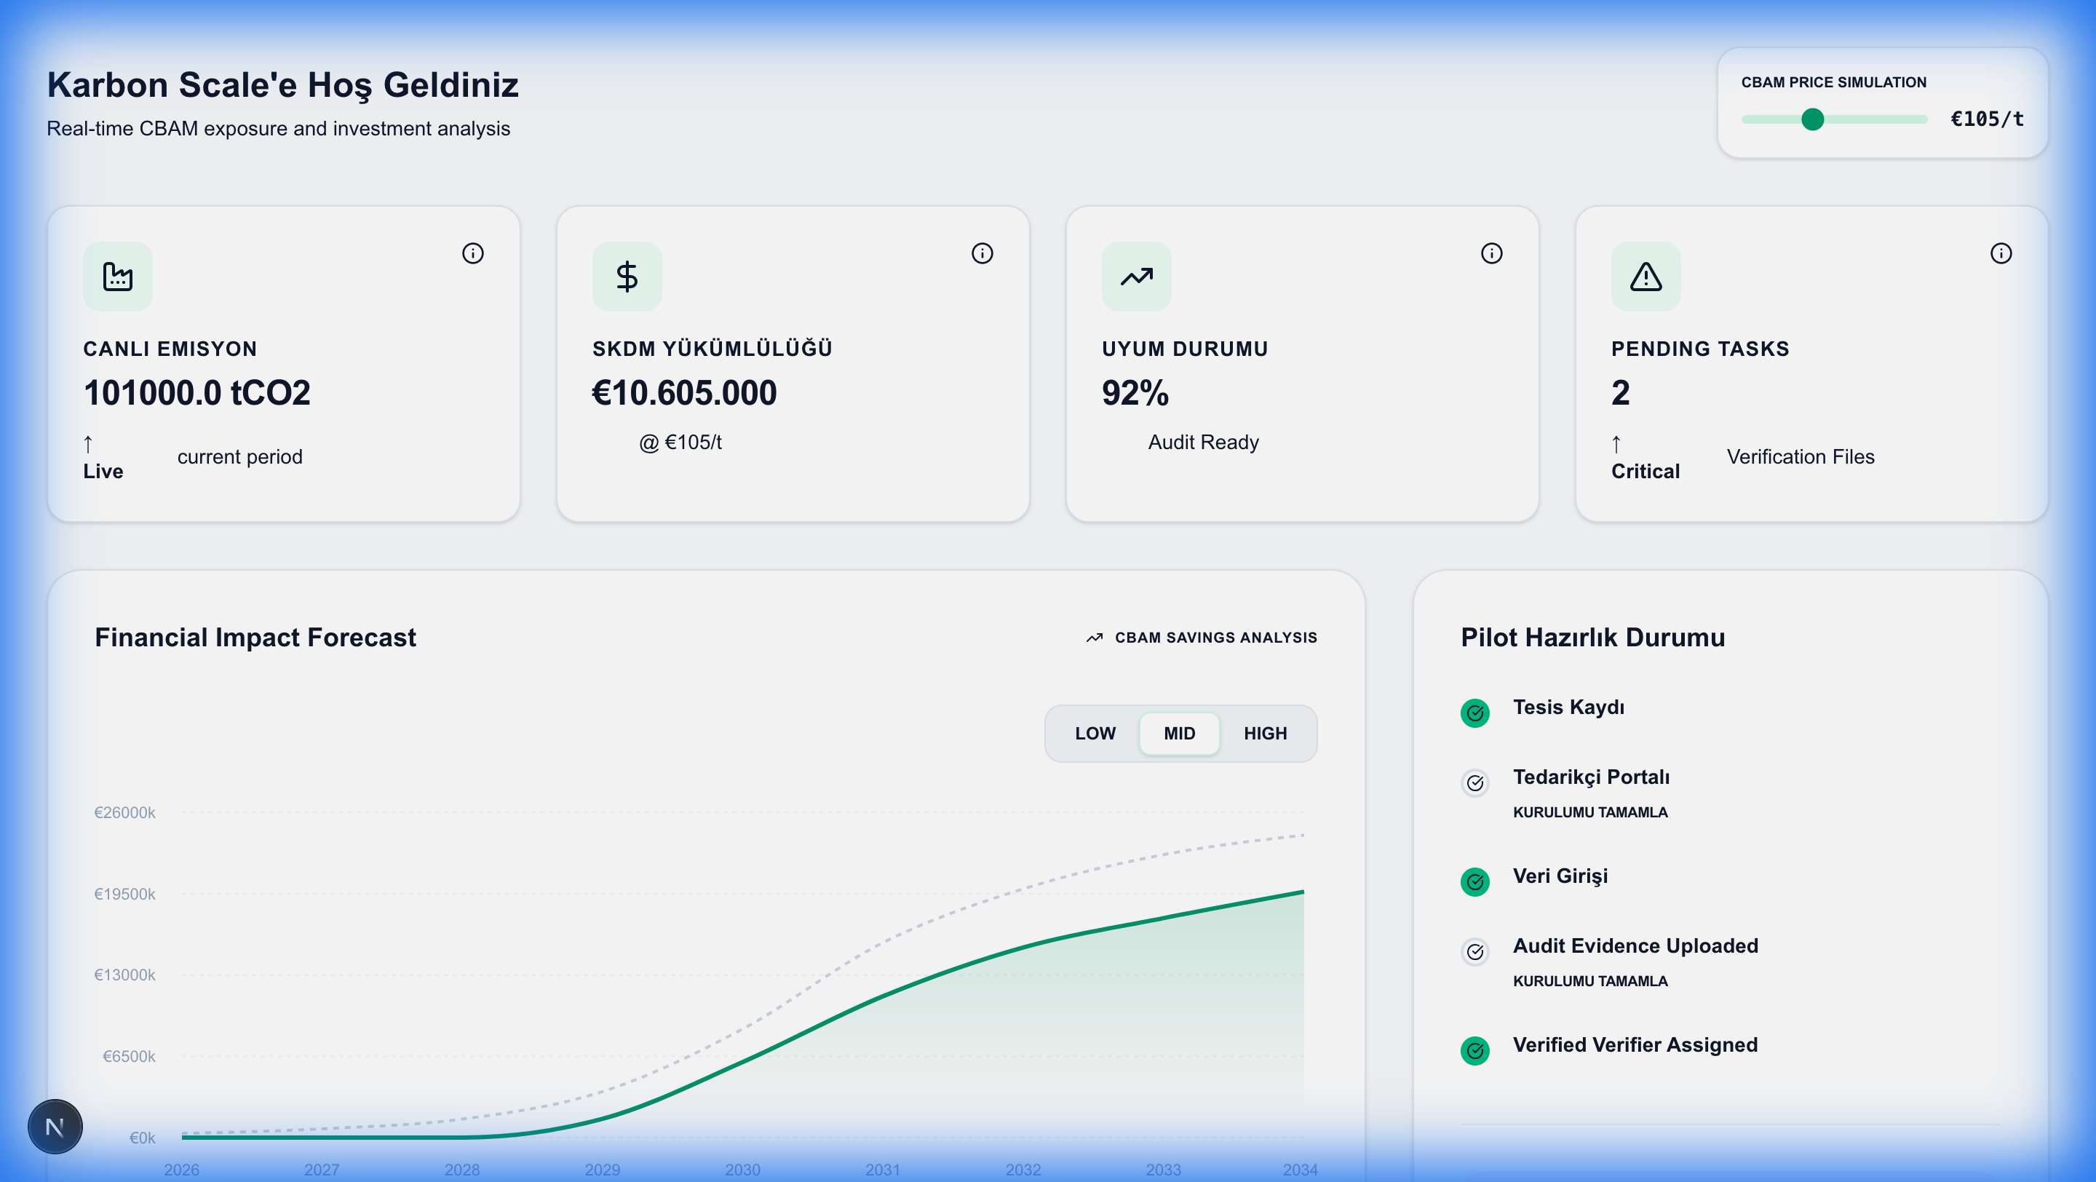Mark Tedarikçi Portalı step complete

[x=1474, y=782]
